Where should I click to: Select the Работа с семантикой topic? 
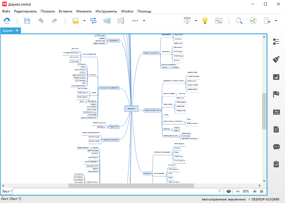coord(152,110)
